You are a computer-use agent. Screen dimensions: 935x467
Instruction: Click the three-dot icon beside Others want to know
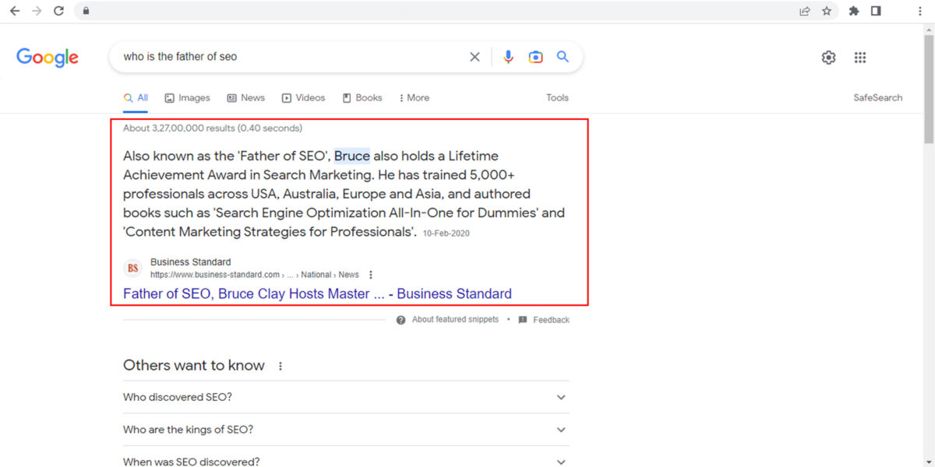click(280, 365)
